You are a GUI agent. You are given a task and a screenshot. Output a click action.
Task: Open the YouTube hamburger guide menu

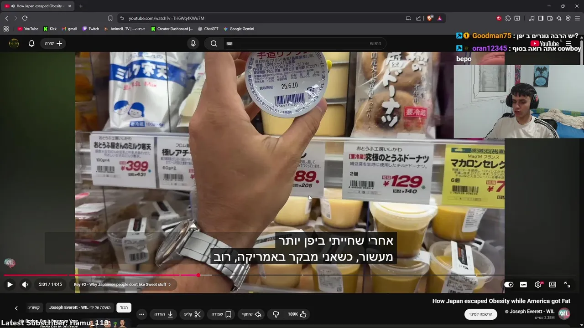coord(568,44)
